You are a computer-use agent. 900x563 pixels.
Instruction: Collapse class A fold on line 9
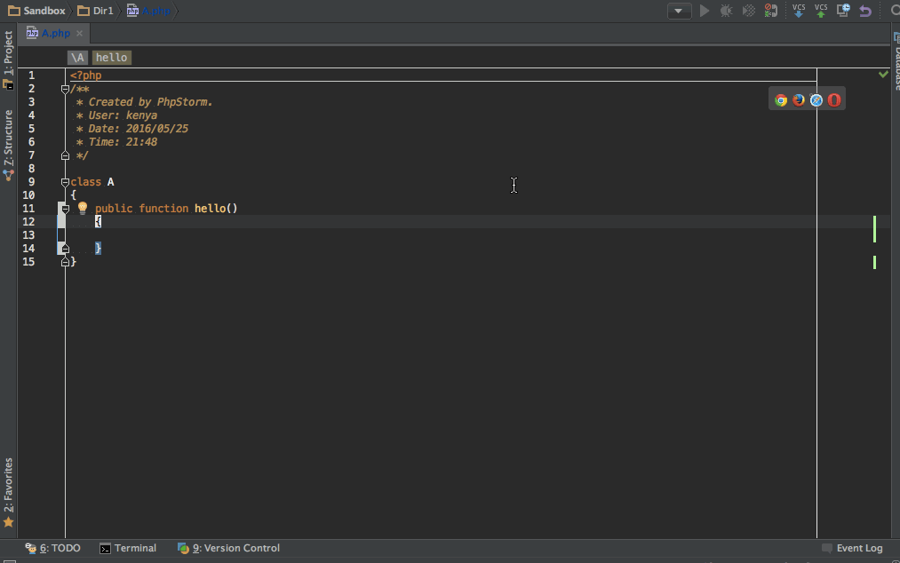coord(65,182)
